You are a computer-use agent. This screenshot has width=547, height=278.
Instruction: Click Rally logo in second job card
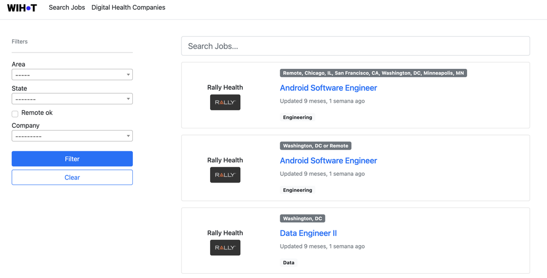tap(225, 175)
